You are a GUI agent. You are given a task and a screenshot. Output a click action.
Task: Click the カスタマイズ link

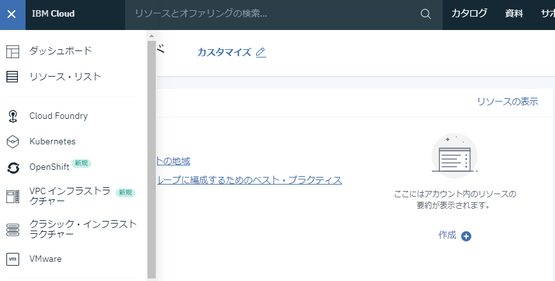tap(224, 52)
